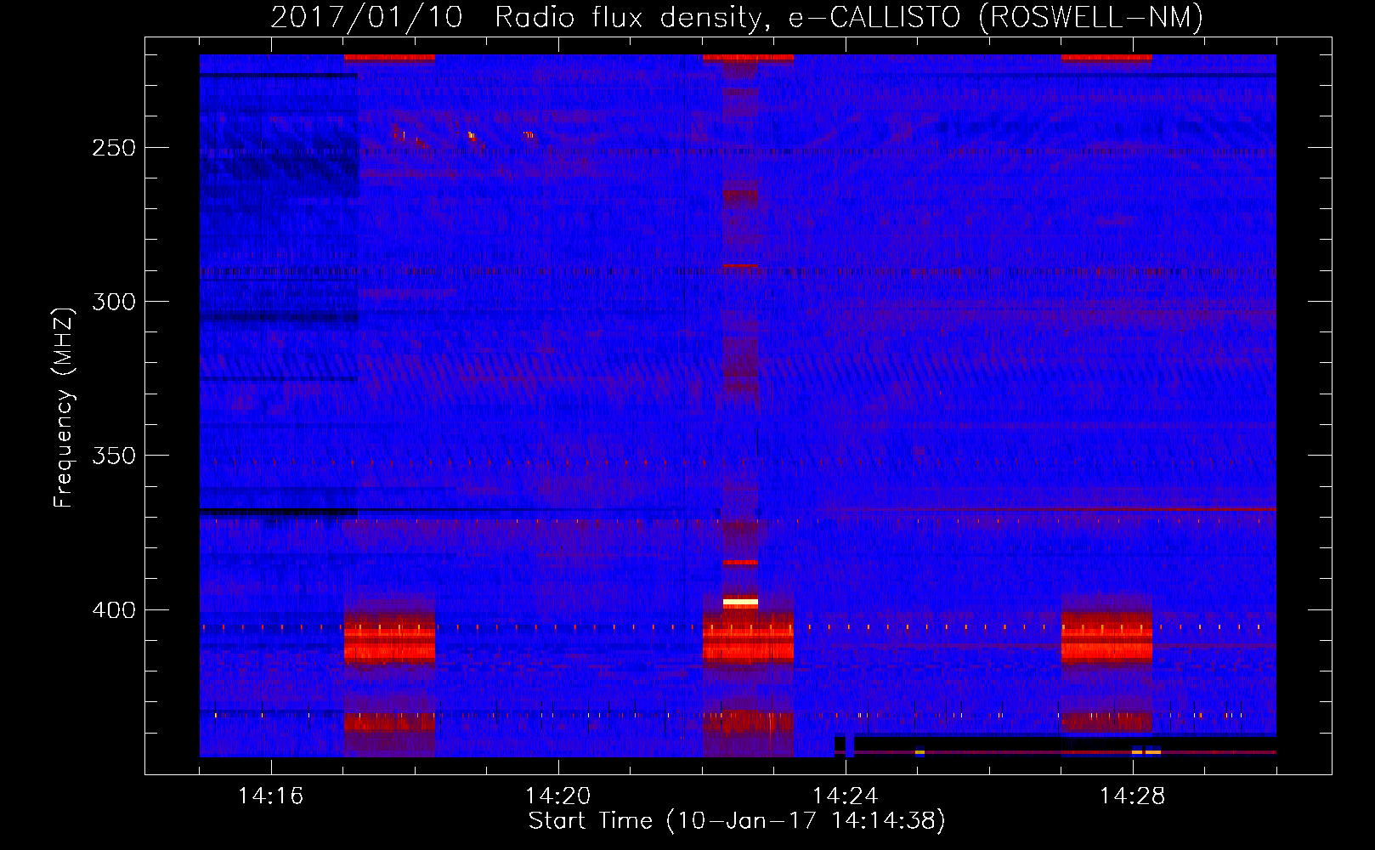Click the 'Frequency (MHZ)' y-axis label
Screen dimensions: 1375x850
pyautogui.click(x=64, y=407)
